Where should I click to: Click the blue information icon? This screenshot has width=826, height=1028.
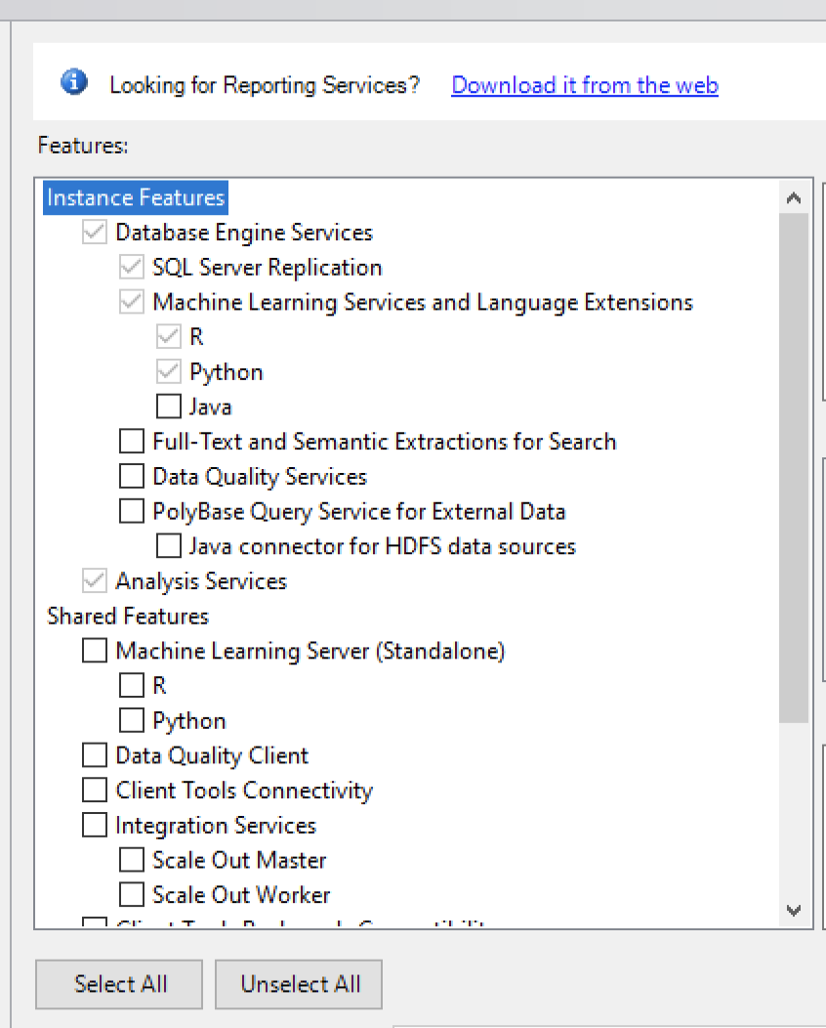pyautogui.click(x=74, y=82)
